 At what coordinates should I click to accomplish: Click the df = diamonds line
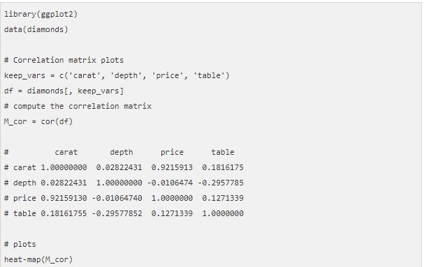[64, 91]
